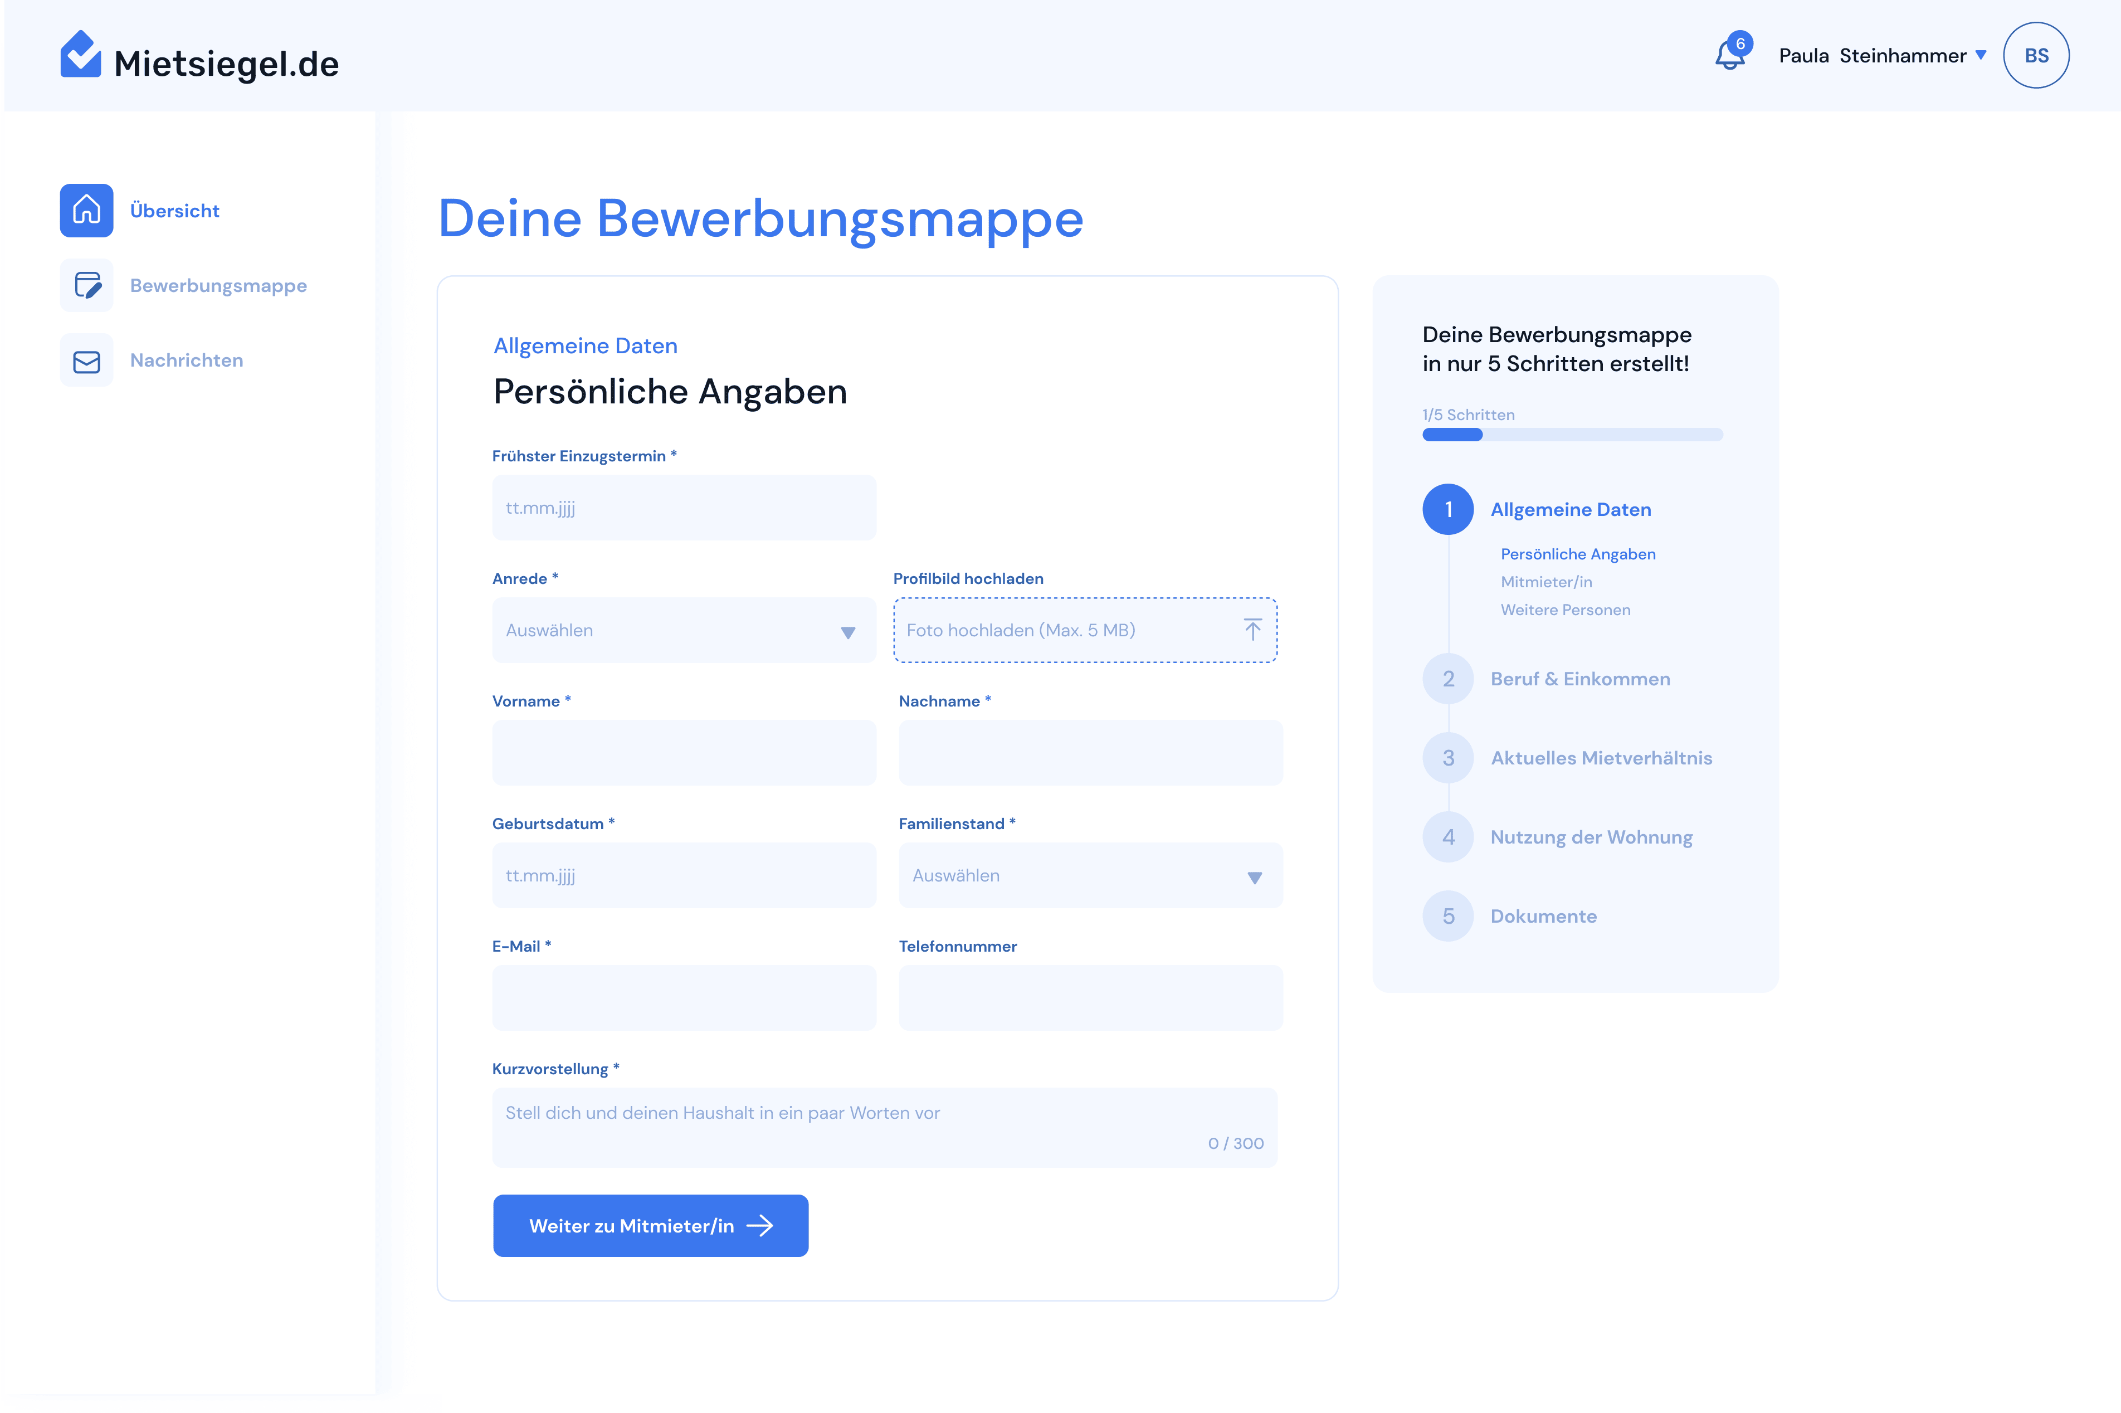Expand the Paula Steinhammer user dropdown
2121x1413 pixels.
[1981, 56]
